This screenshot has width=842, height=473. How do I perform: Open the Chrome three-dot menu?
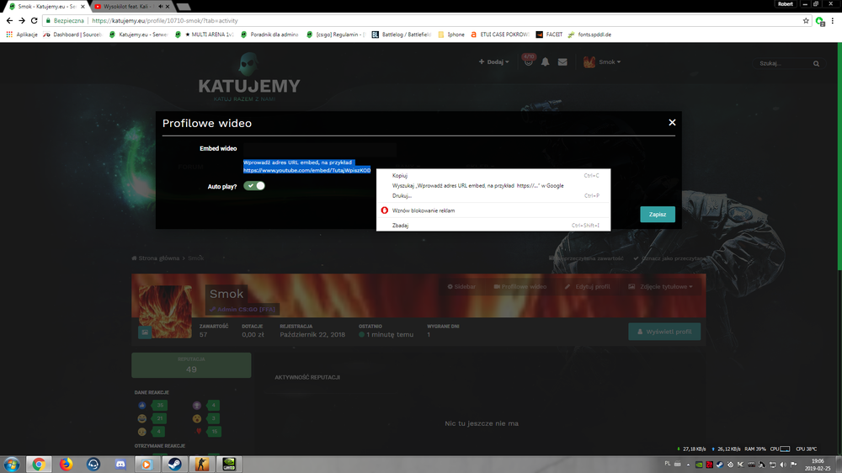[833, 20]
